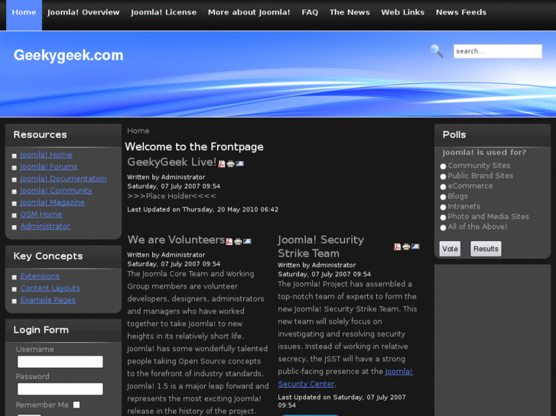The image size is (556, 416).
Task: Open Web Links menu item
Action: coord(403,12)
